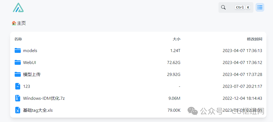Image resolution: width=273 pixels, height=122 pixels.
Task: Click the xls spreadsheet file icon
Action: [18, 110]
